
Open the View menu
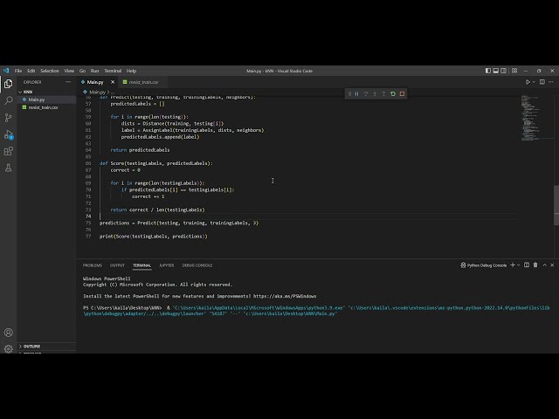(x=69, y=71)
